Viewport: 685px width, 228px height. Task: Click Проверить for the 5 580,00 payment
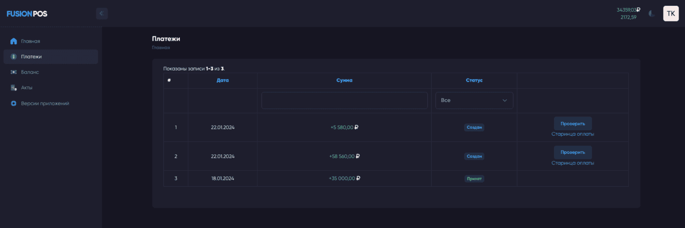pos(573,123)
